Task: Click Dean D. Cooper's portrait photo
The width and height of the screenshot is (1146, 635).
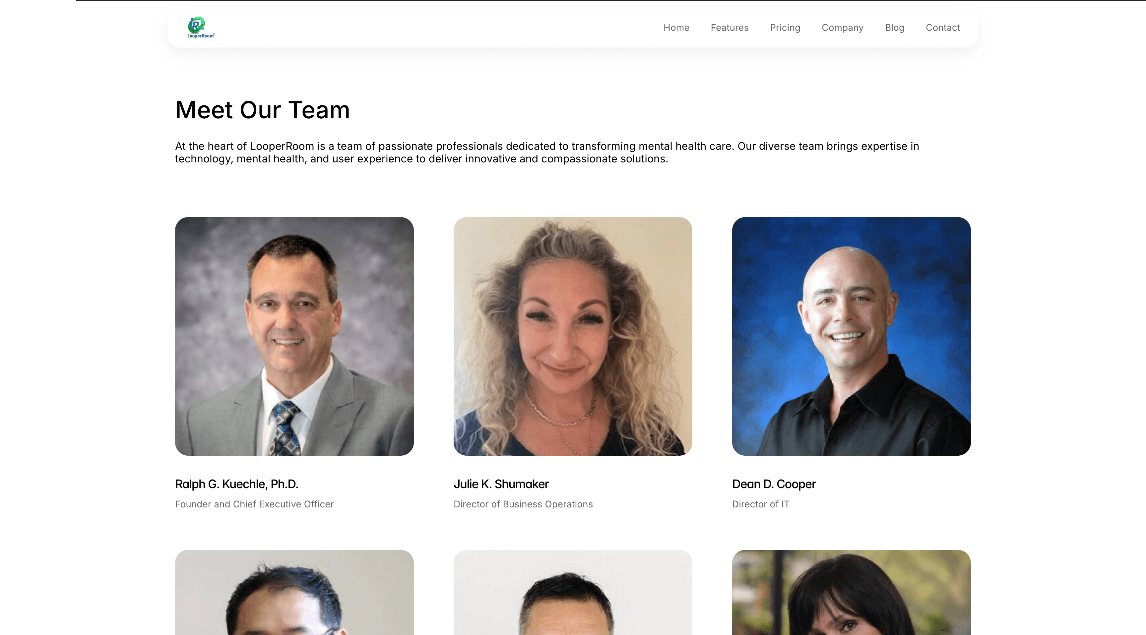Action: pos(851,336)
